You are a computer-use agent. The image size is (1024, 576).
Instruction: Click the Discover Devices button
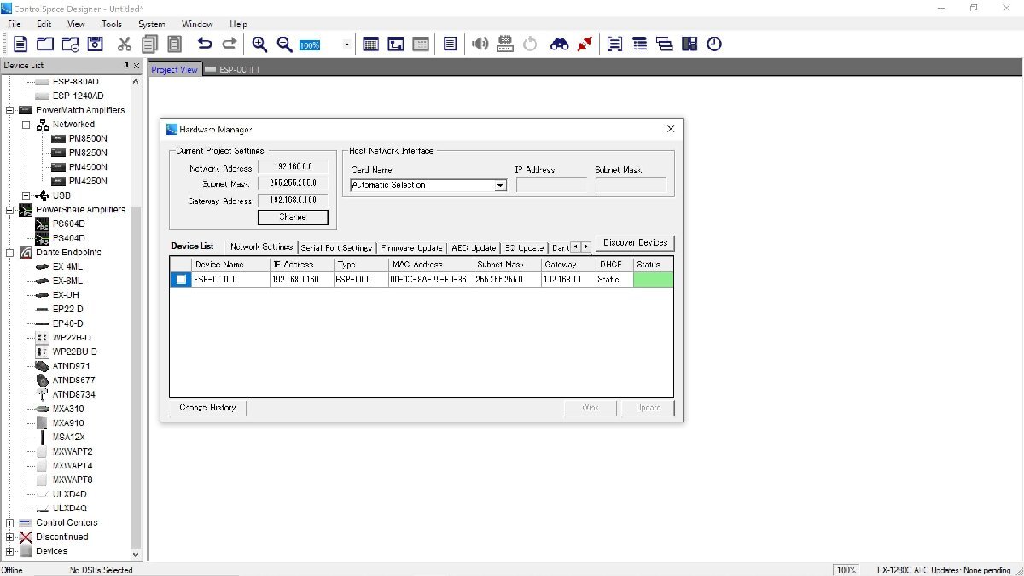tap(635, 243)
